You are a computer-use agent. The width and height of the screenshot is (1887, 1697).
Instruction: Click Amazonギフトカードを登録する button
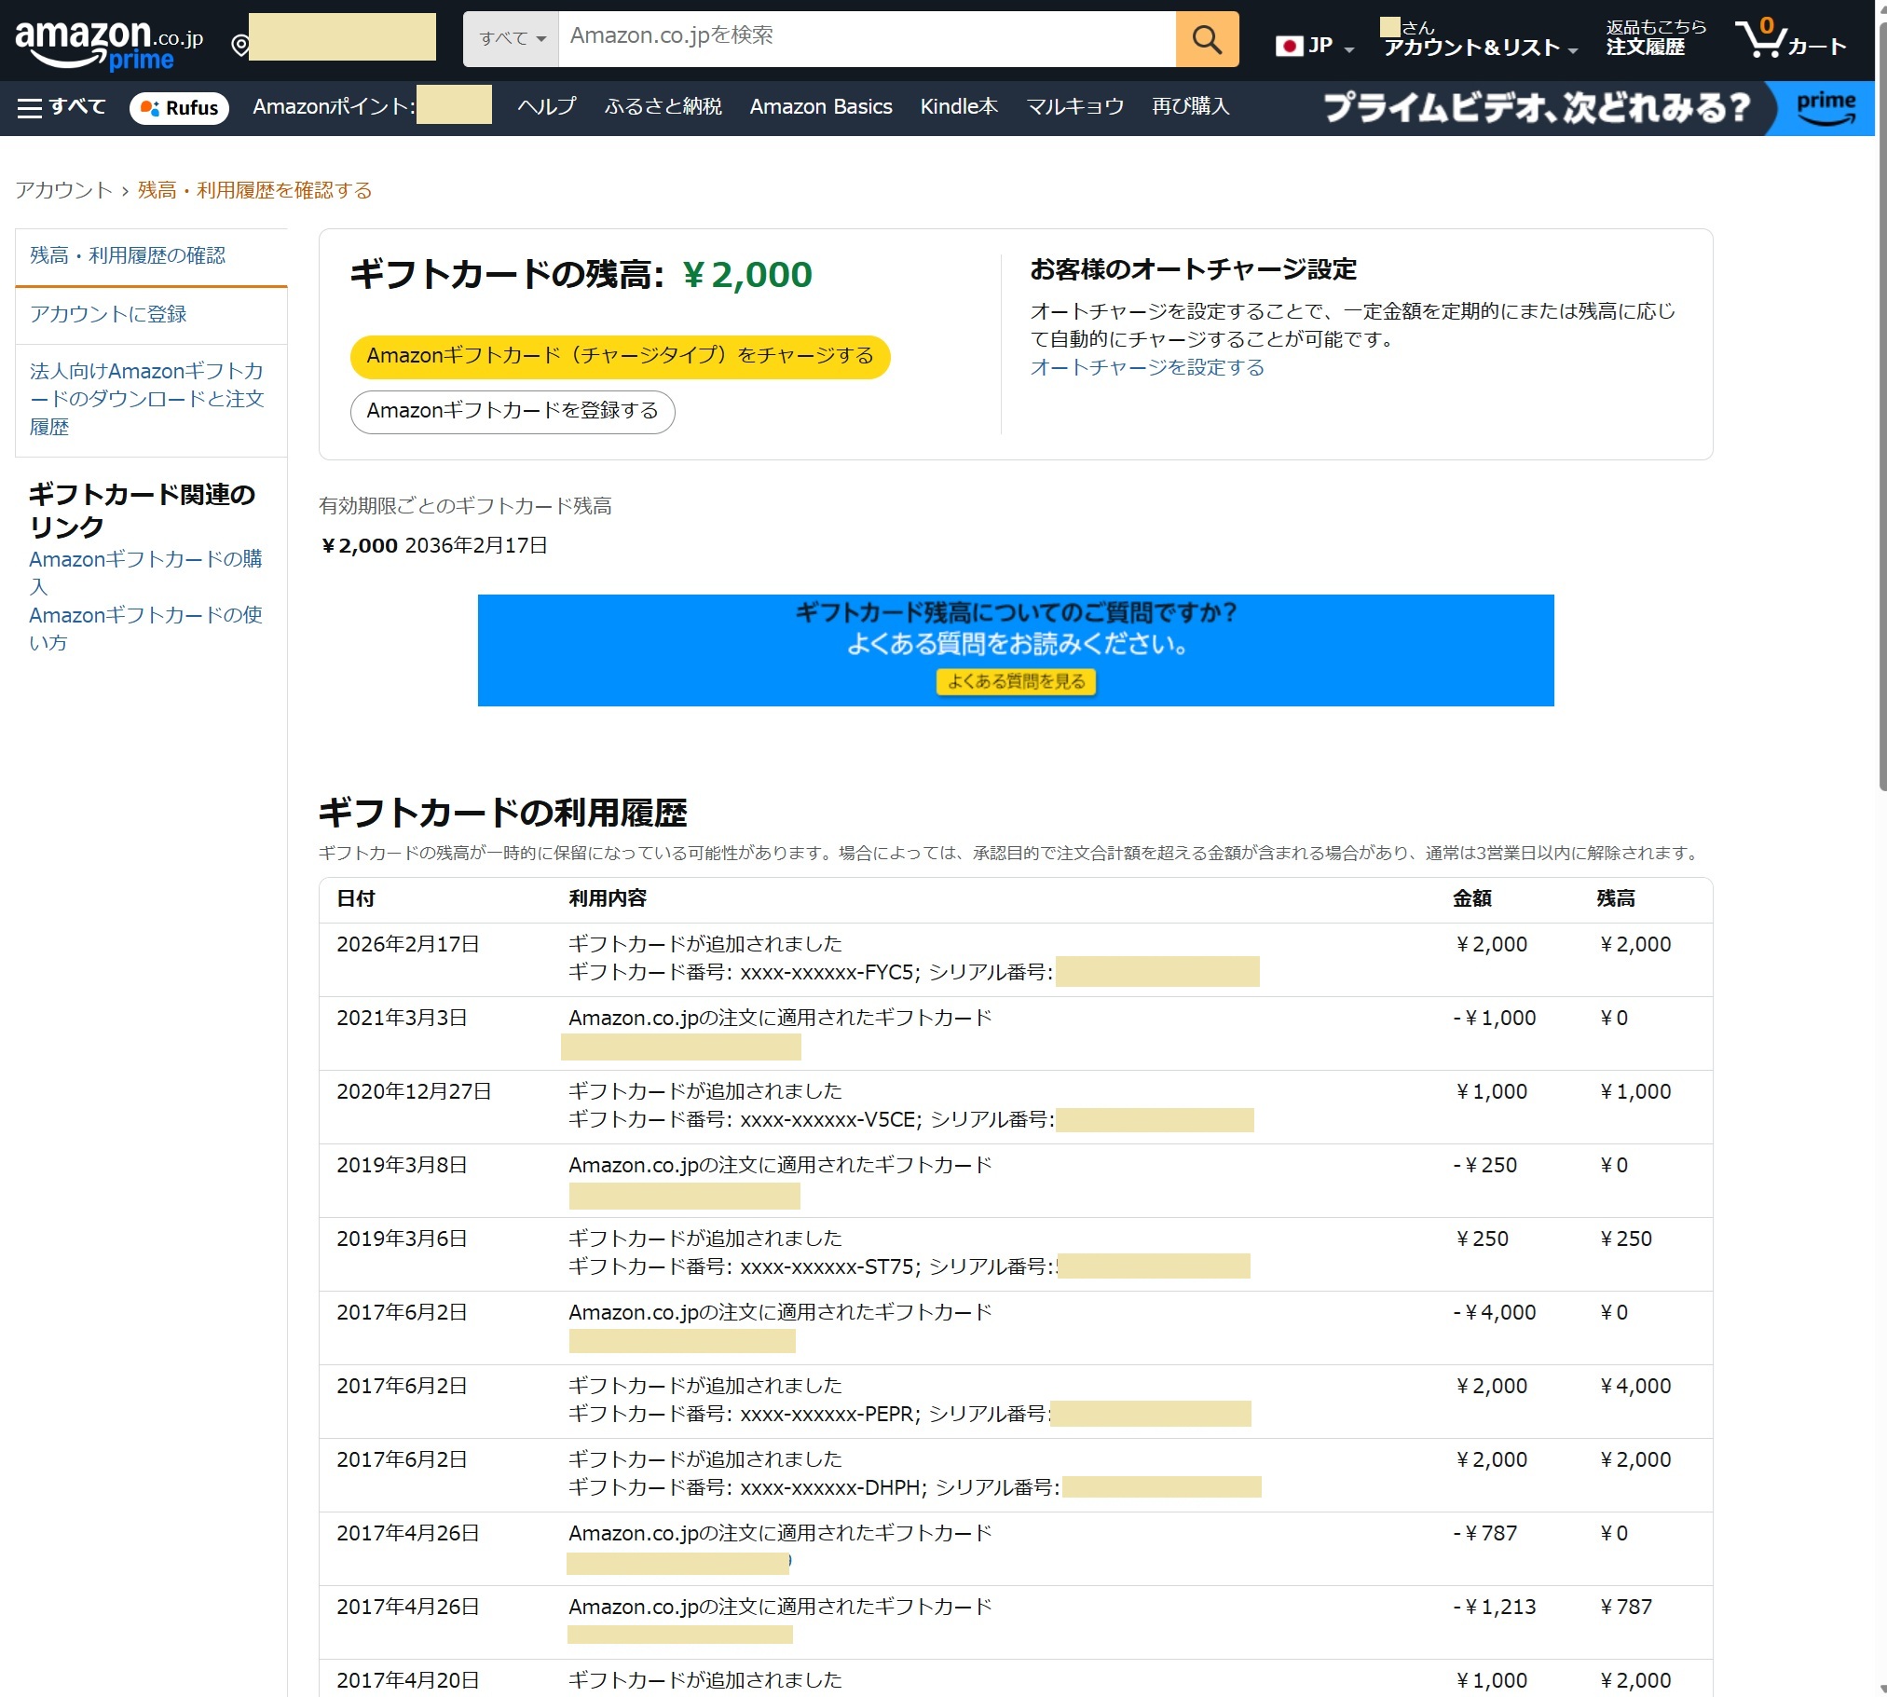pyautogui.click(x=512, y=411)
